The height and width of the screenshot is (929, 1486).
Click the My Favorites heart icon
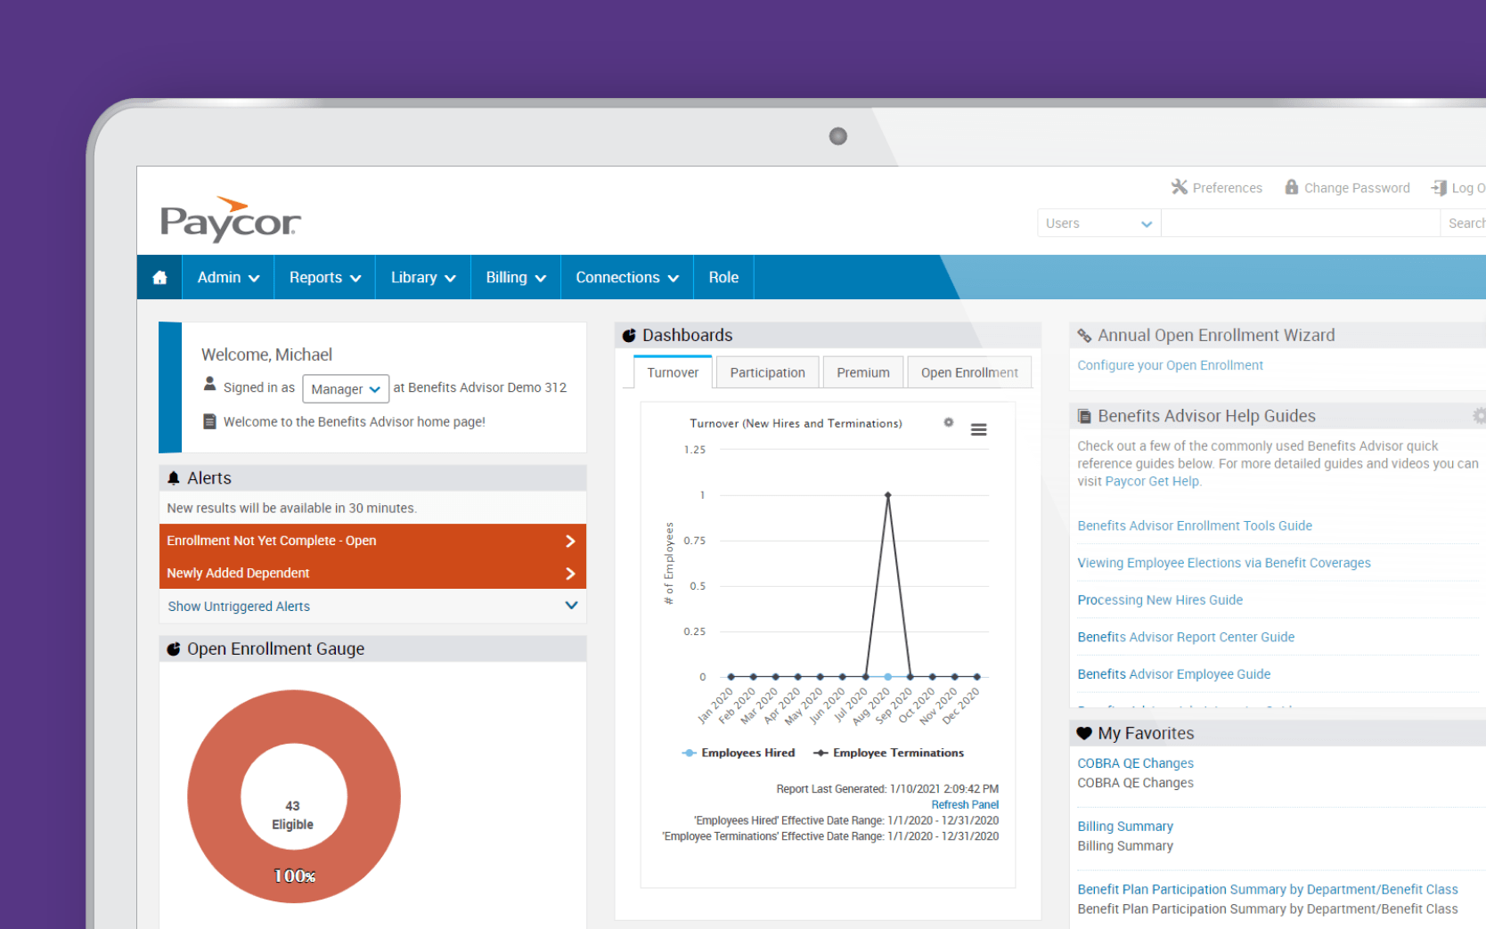(1084, 734)
